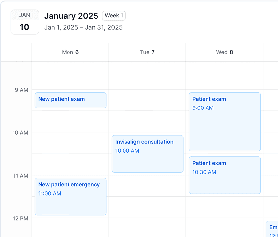Select the Mon 6 column header
Image resolution: width=278 pixels, height=237 pixels.
pyautogui.click(x=70, y=52)
